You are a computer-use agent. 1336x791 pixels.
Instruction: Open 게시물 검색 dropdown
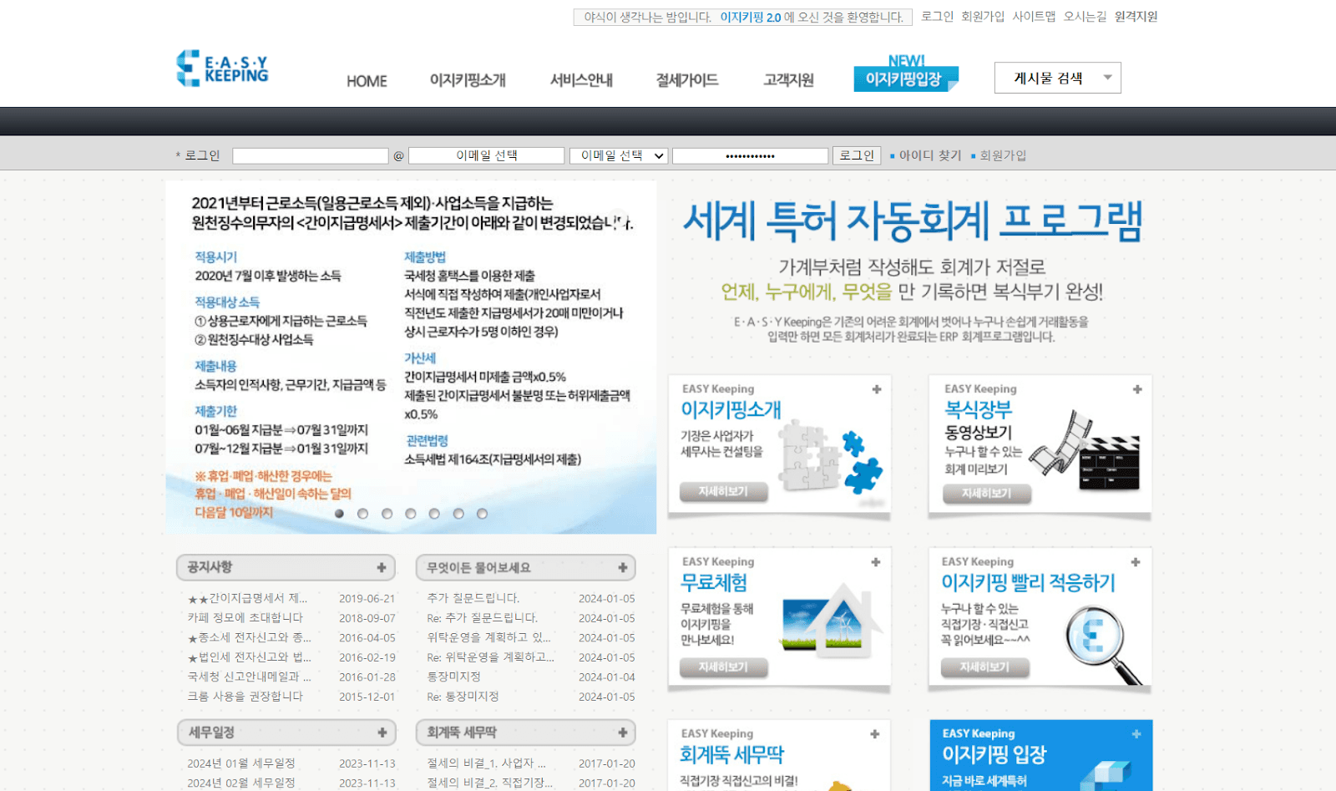1057,78
